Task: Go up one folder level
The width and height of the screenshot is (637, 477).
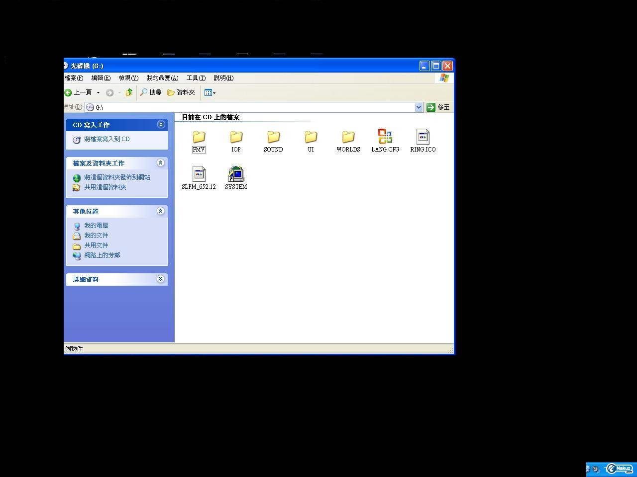Action: pos(129,92)
